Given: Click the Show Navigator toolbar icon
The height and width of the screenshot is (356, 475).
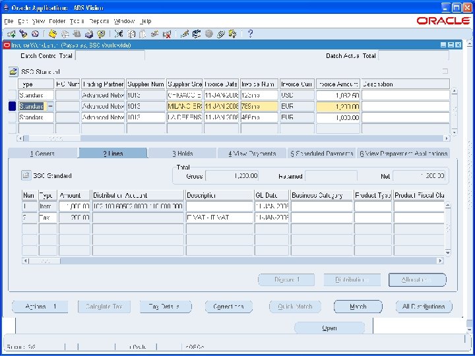Looking at the screenshot, I should click(x=35, y=34).
